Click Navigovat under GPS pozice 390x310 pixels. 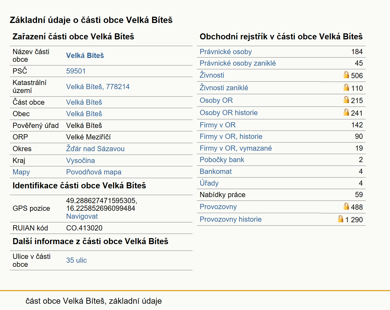[x=82, y=216]
